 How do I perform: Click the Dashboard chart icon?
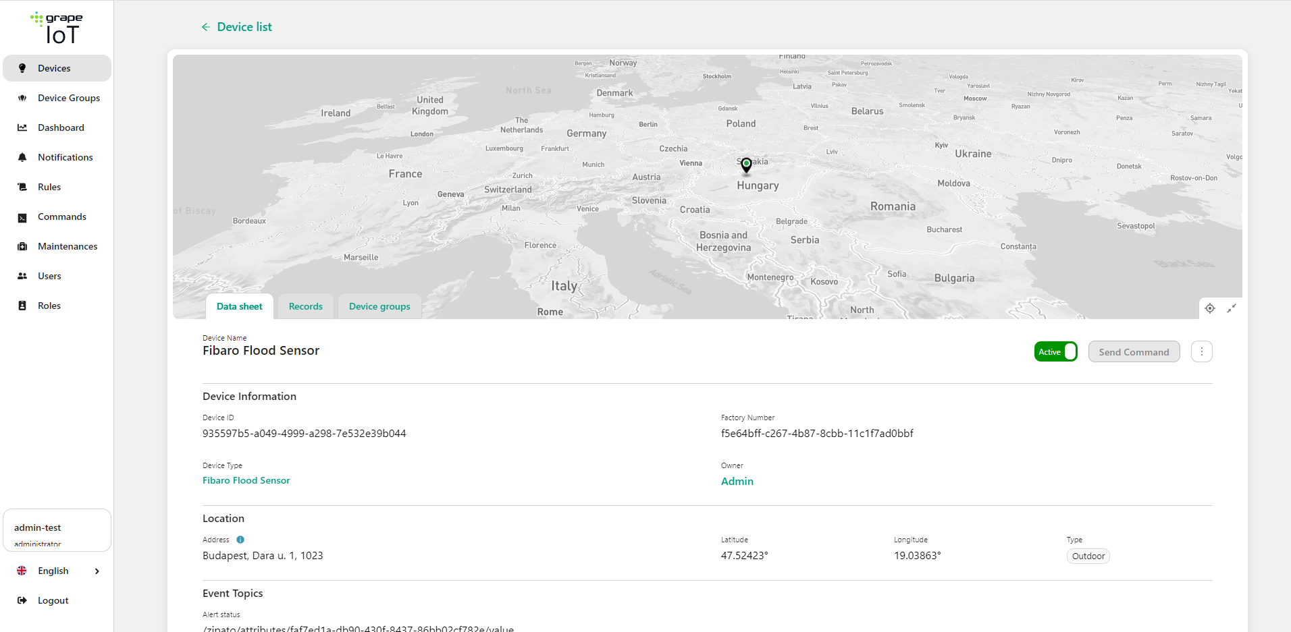tap(22, 127)
